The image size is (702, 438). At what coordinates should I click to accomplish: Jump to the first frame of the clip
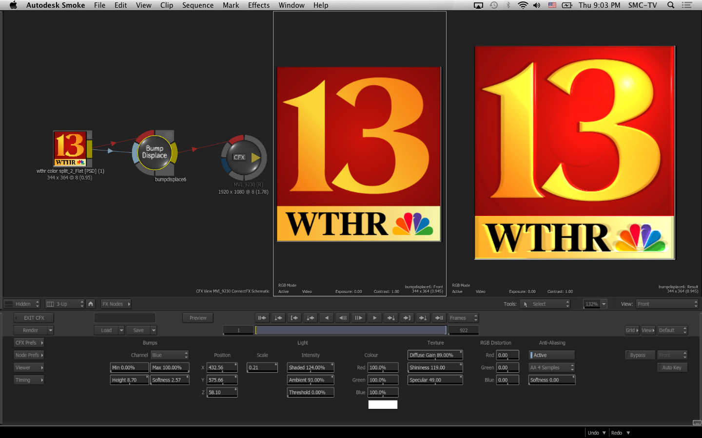pyautogui.click(x=262, y=318)
